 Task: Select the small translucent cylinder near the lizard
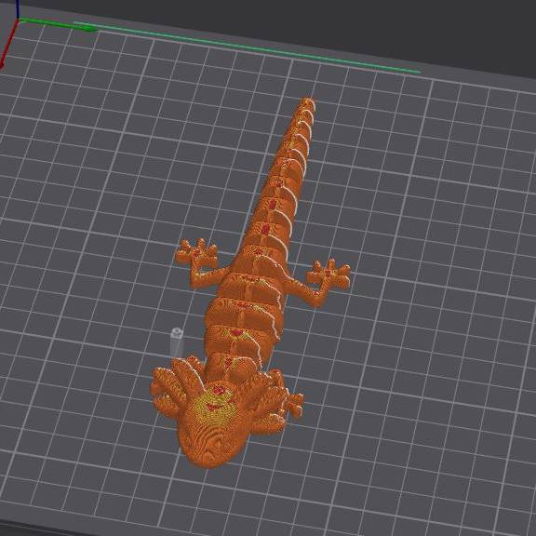click(x=177, y=342)
